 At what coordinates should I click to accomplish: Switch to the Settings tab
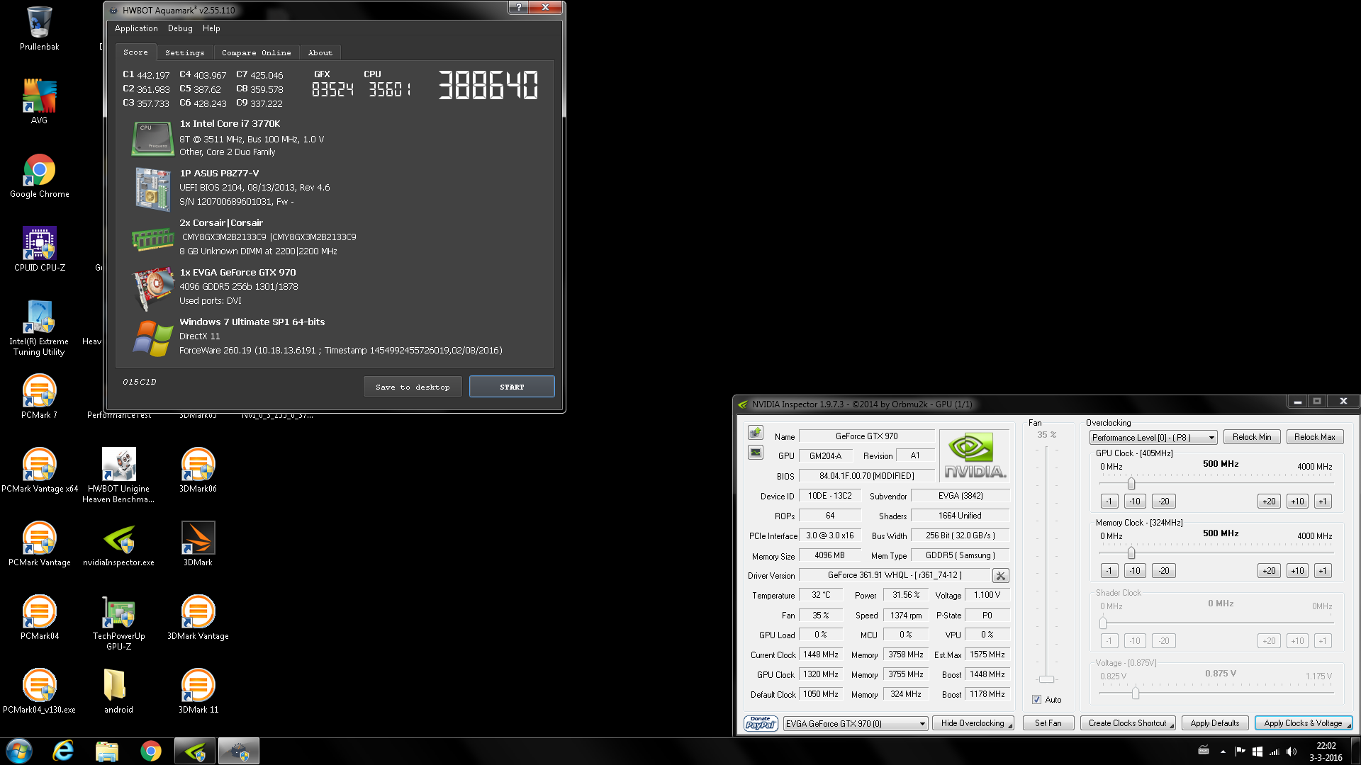pos(185,53)
